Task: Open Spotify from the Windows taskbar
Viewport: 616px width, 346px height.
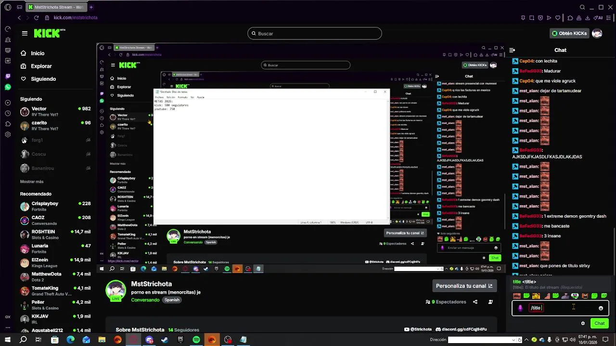Action: point(196,340)
